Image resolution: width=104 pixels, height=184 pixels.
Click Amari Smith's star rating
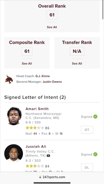35,128
